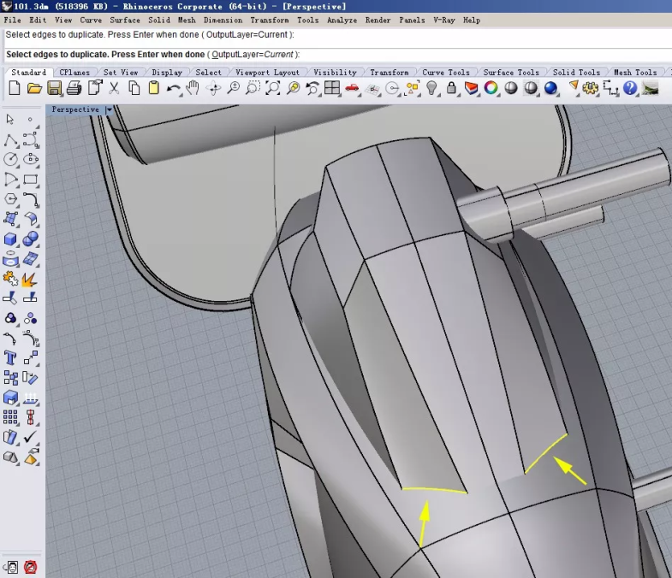Select the Rectangle tool
This screenshot has height=578, width=672.
pyautogui.click(x=31, y=180)
